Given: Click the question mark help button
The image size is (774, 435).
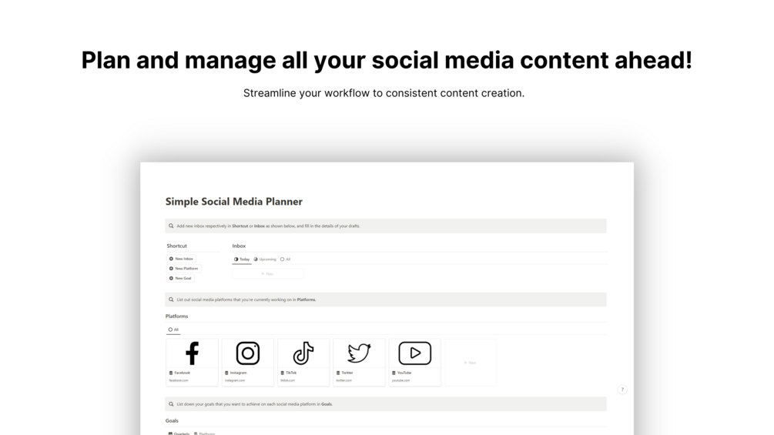Looking at the screenshot, I should 622,390.
